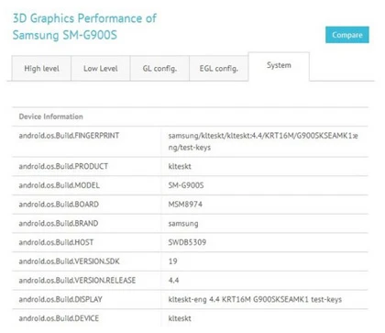
Task: Select the android.os.Build.MODEL label
Action: pos(60,185)
